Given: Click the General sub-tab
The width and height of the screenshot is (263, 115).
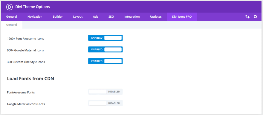Looking at the screenshot, I should 12,25.
